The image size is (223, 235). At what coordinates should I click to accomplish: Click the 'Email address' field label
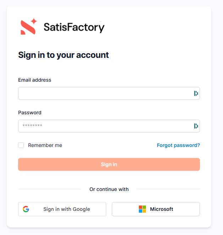(x=35, y=80)
